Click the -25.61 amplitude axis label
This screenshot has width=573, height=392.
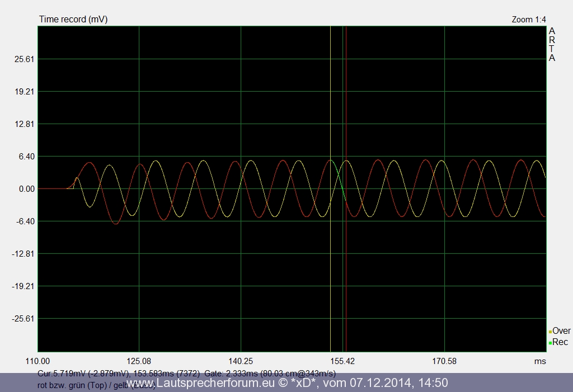click(25, 319)
